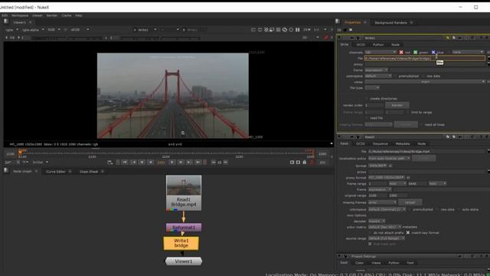Image resolution: width=490 pixels, height=276 pixels.
Task: Switch to the Curve Editor tab
Action: pyautogui.click(x=56, y=172)
